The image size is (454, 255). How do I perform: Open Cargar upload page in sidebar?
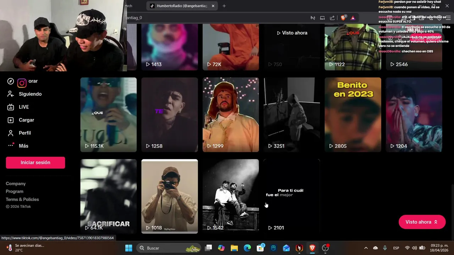pyautogui.click(x=27, y=120)
